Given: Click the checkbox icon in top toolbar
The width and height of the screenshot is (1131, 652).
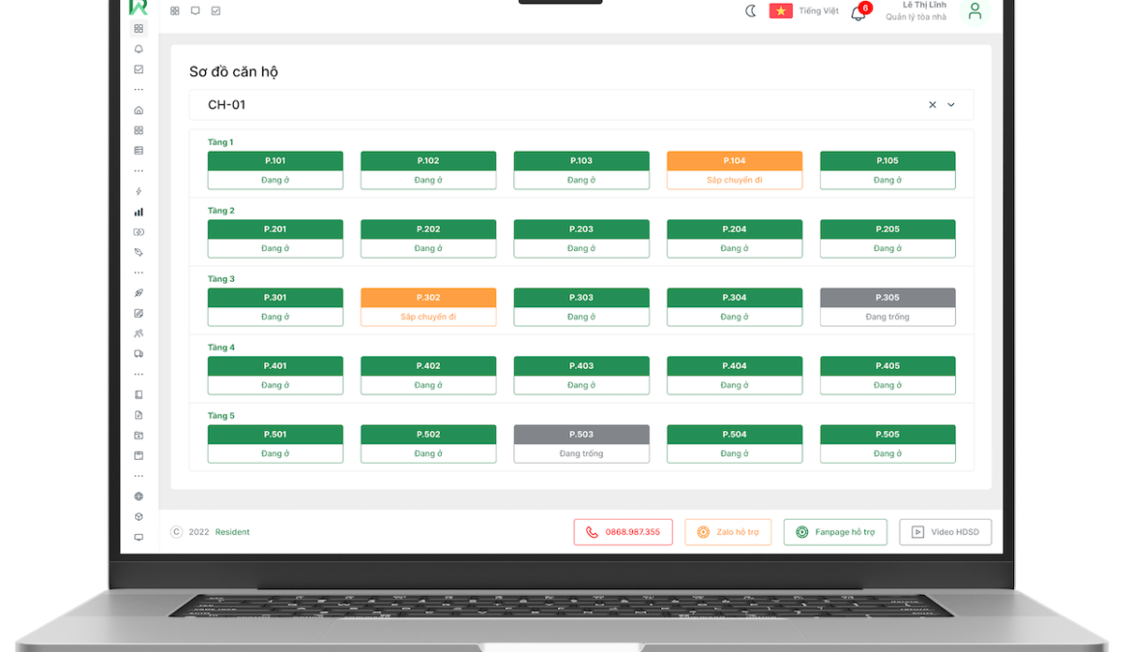Looking at the screenshot, I should 216,11.
